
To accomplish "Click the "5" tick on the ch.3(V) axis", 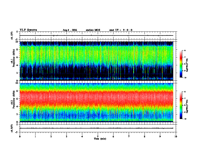I will coord(17,124).
